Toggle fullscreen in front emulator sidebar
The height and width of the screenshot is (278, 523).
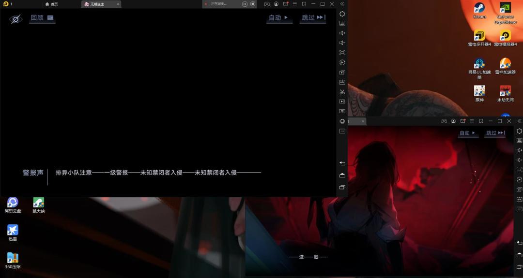[x=342, y=53]
